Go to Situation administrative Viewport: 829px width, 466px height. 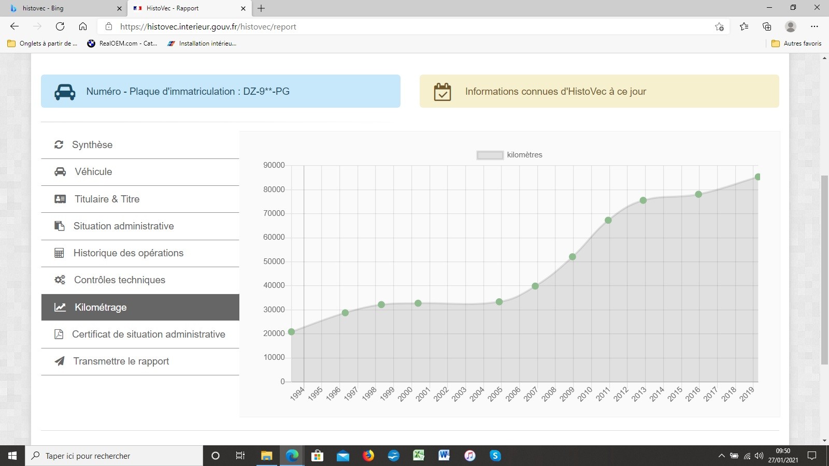coord(140,226)
